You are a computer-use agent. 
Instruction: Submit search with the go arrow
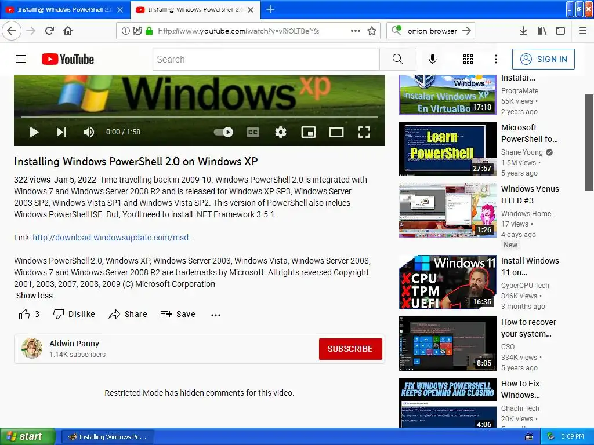[467, 31]
